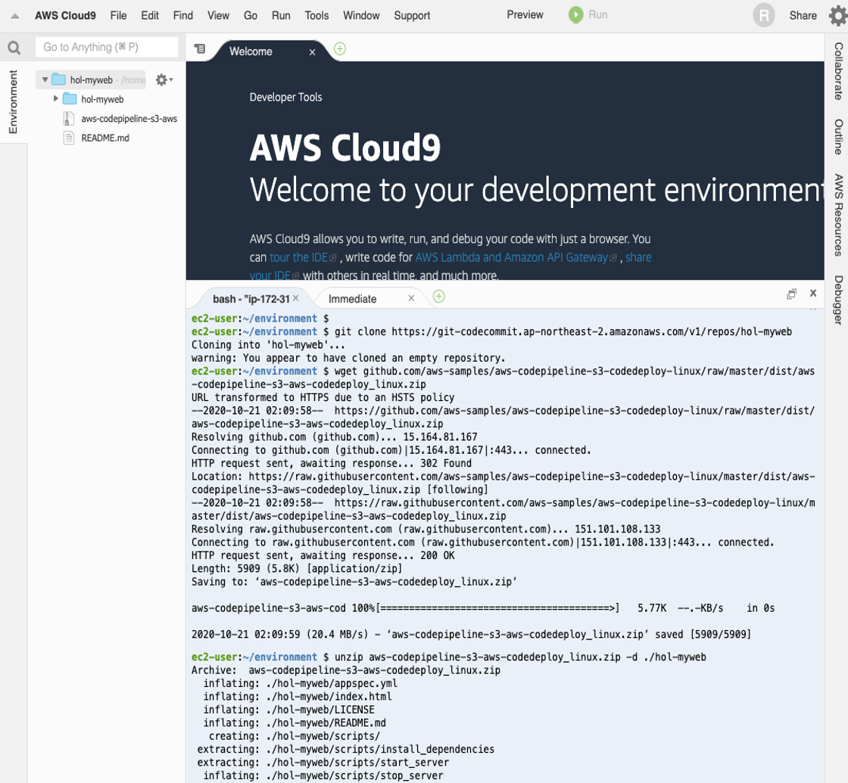Open the environment tree settings gear
The height and width of the screenshot is (783, 848).
164,80
